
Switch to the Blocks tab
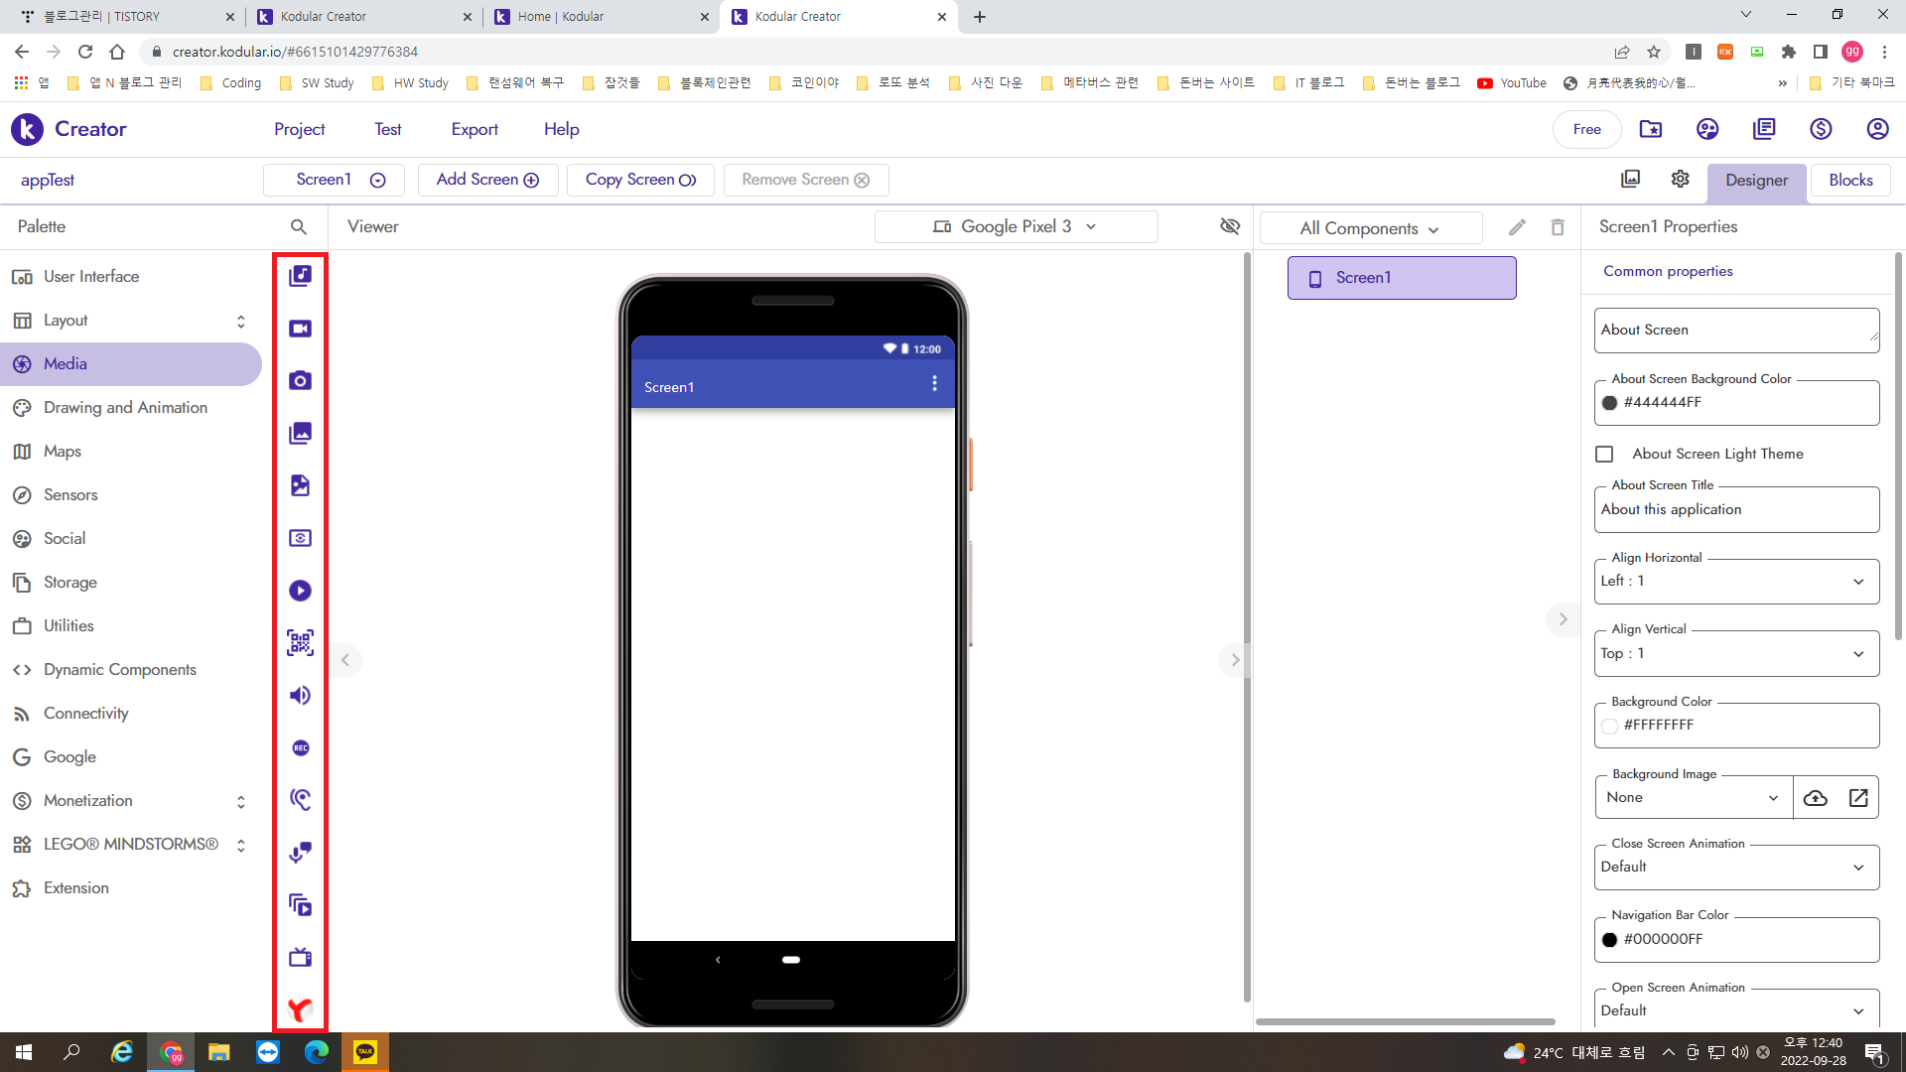1850,180
